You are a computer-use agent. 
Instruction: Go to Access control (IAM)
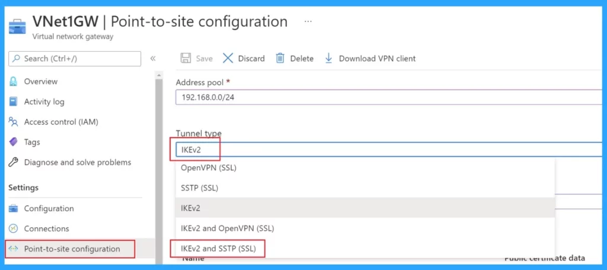point(61,122)
